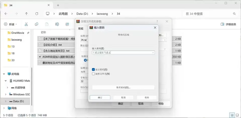Toggle the 显示密码(S) checkbox
Screen dimensions: 241x118
click(93, 70)
